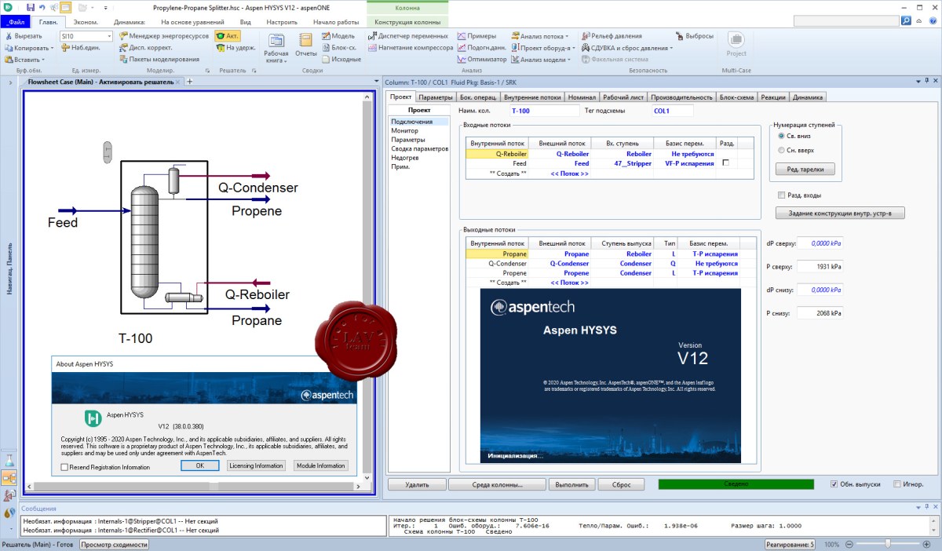Viewport: 942px width, 551px height.
Task: Launch the Оптимизатор tool
Action: tap(481, 59)
